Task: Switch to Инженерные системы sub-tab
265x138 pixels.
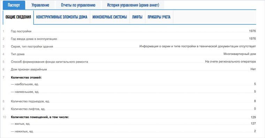Action: [109, 17]
